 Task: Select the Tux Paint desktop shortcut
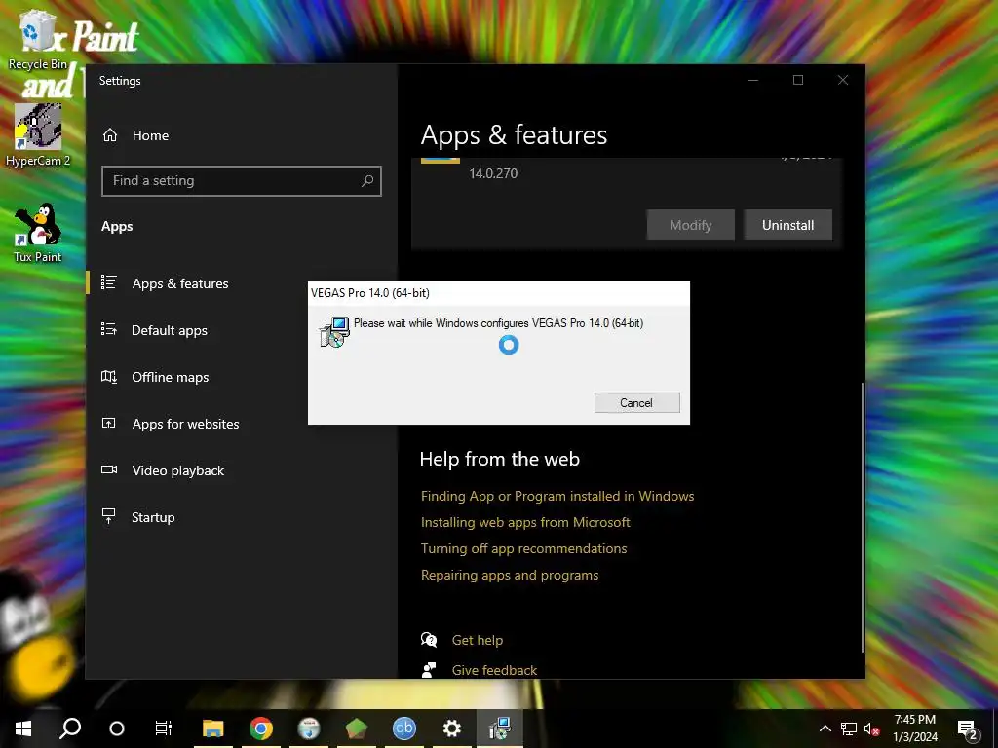pyautogui.click(x=38, y=233)
